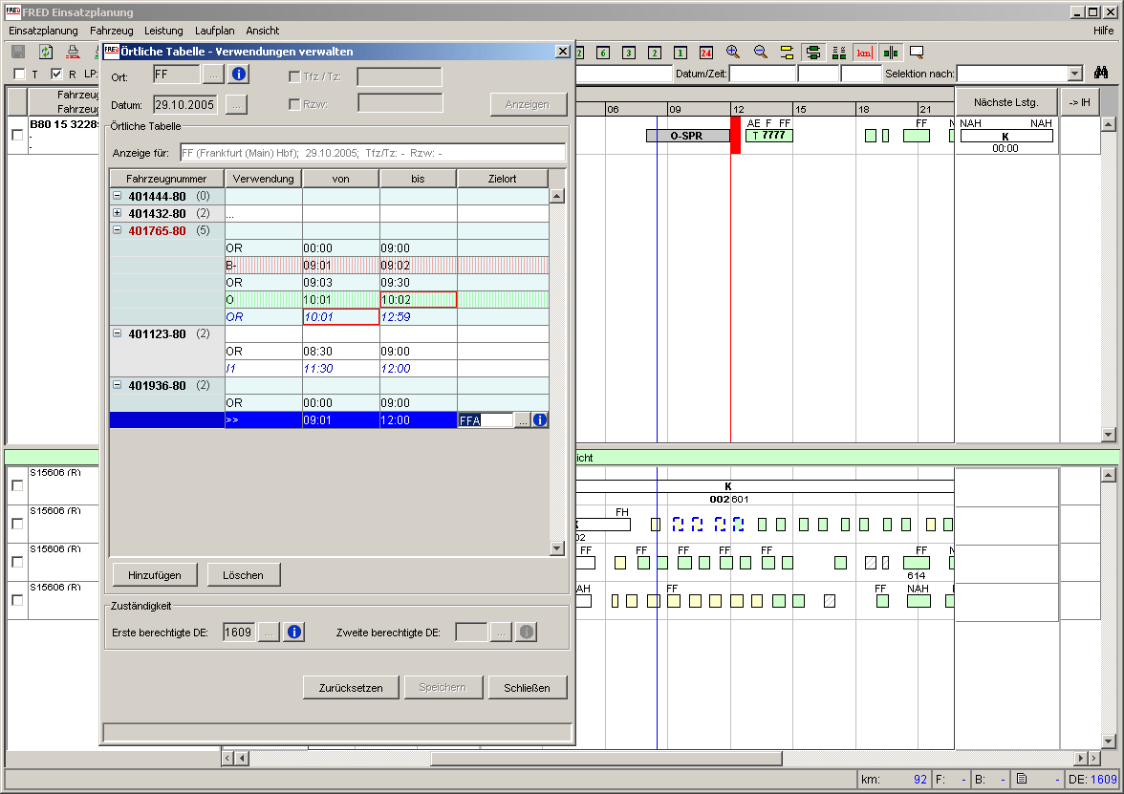1124x794 pixels.
Task: Open the Laufplan menu
Action: pos(214,31)
